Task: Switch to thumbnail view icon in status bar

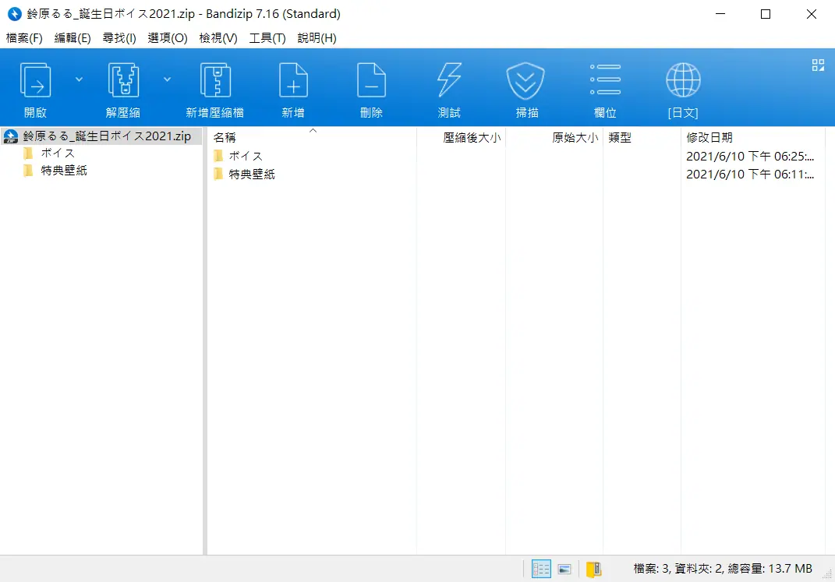Action: (564, 570)
